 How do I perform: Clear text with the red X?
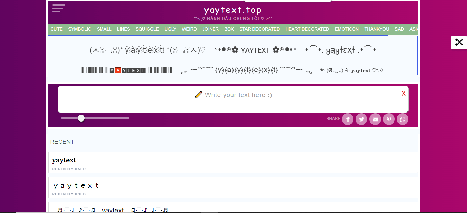(x=403, y=94)
